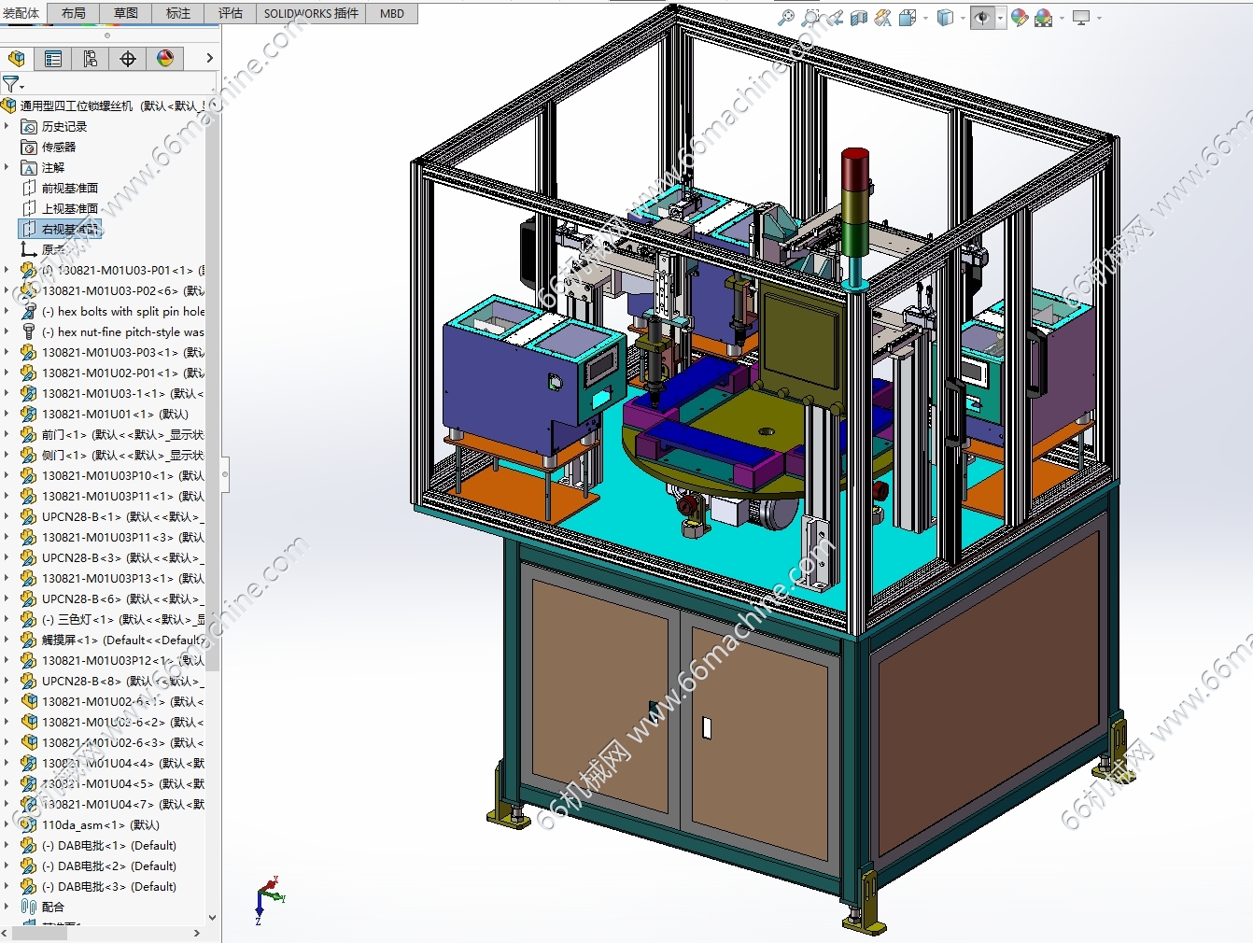This screenshot has width=1253, height=943.
Task: Open the View Settings dropdown arrow
Action: click(1099, 18)
